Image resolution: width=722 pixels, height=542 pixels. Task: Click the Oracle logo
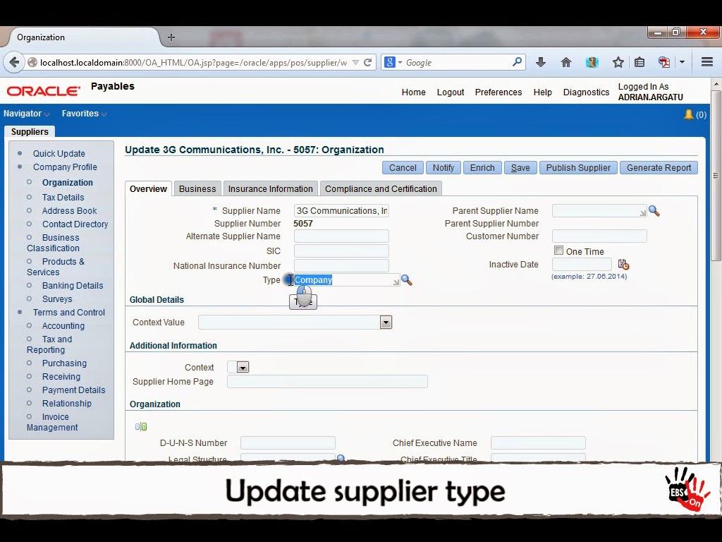pyautogui.click(x=42, y=90)
